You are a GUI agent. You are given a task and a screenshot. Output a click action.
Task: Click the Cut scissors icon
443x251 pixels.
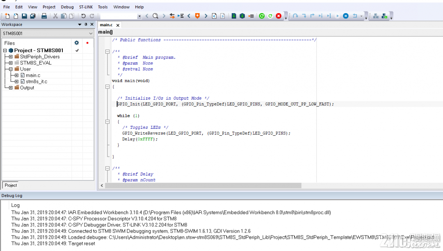55,16
